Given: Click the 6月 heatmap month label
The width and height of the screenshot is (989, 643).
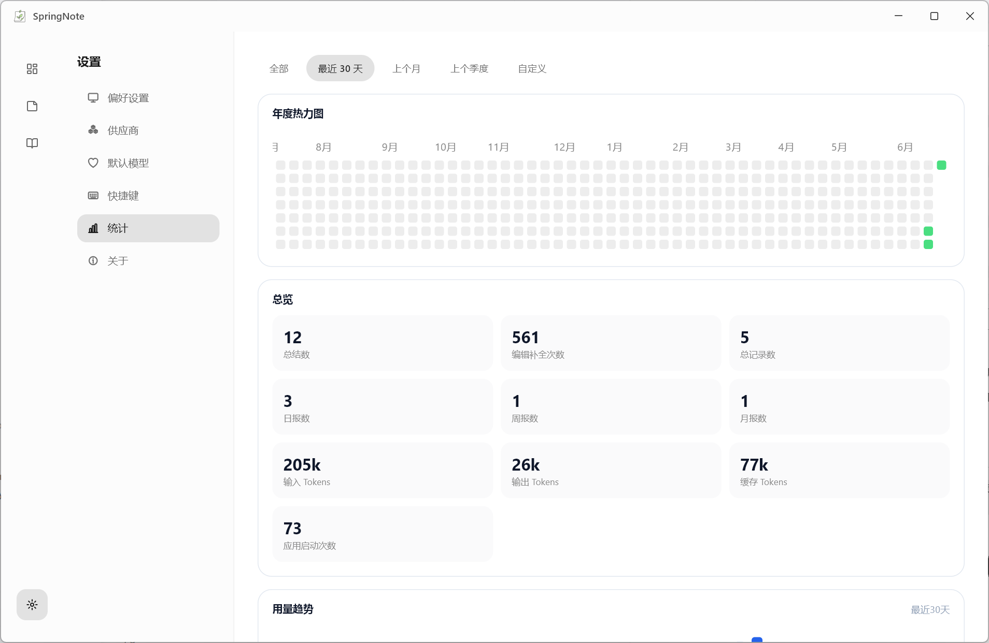Looking at the screenshot, I should (x=906, y=147).
